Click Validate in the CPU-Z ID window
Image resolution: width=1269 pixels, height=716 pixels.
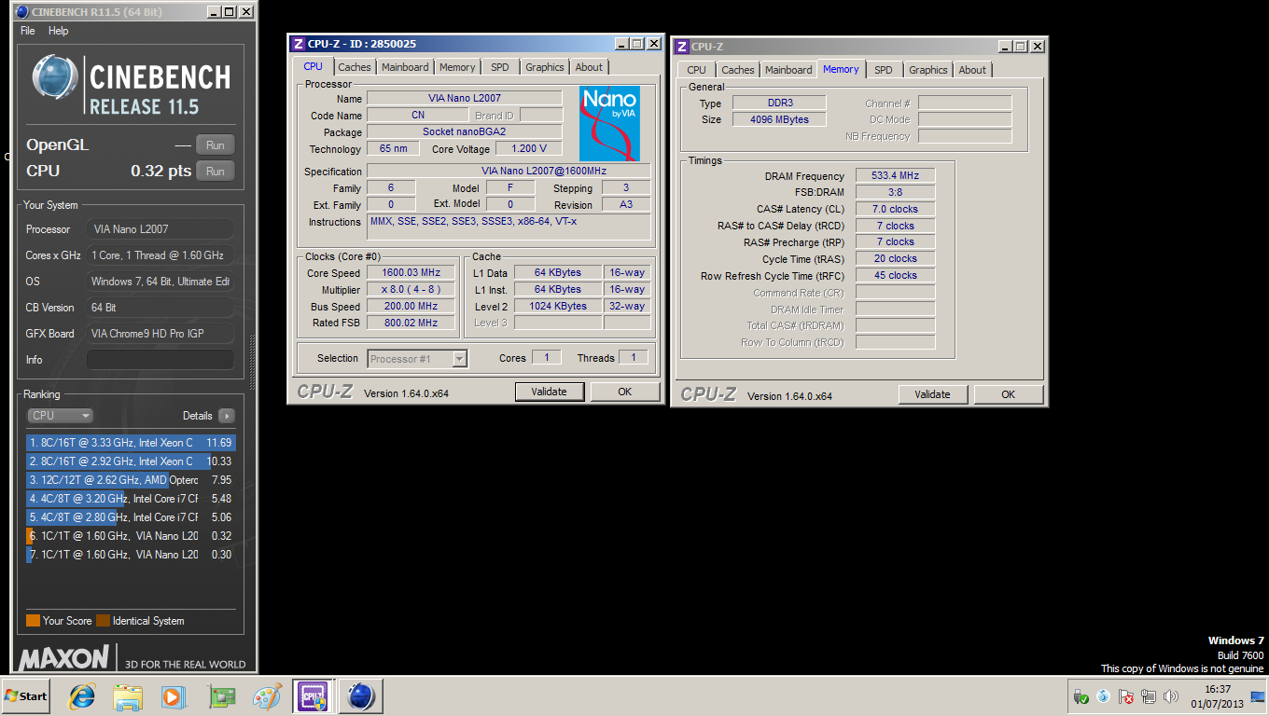click(x=549, y=392)
